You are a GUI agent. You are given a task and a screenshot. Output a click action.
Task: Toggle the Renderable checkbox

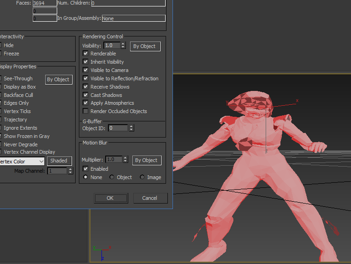point(85,54)
